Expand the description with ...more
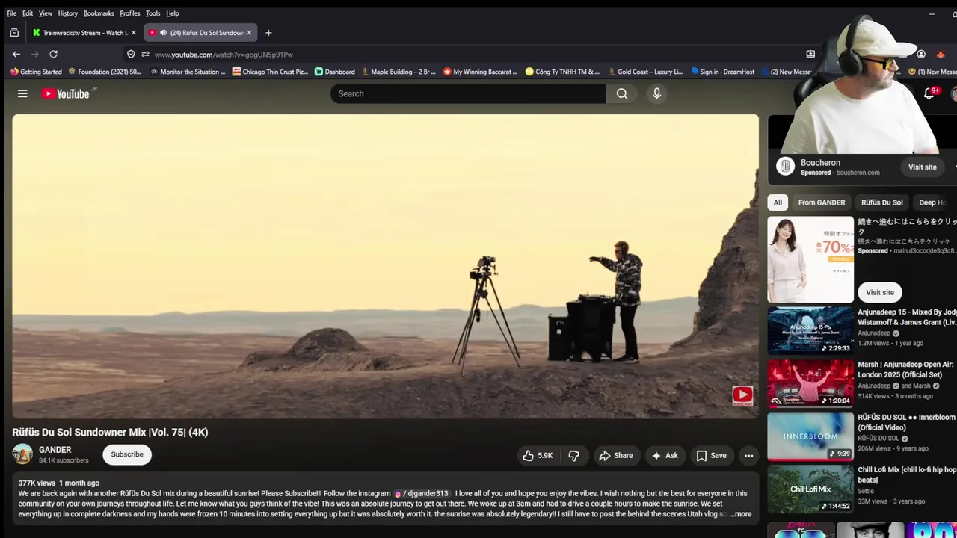The image size is (957, 538). 740,514
